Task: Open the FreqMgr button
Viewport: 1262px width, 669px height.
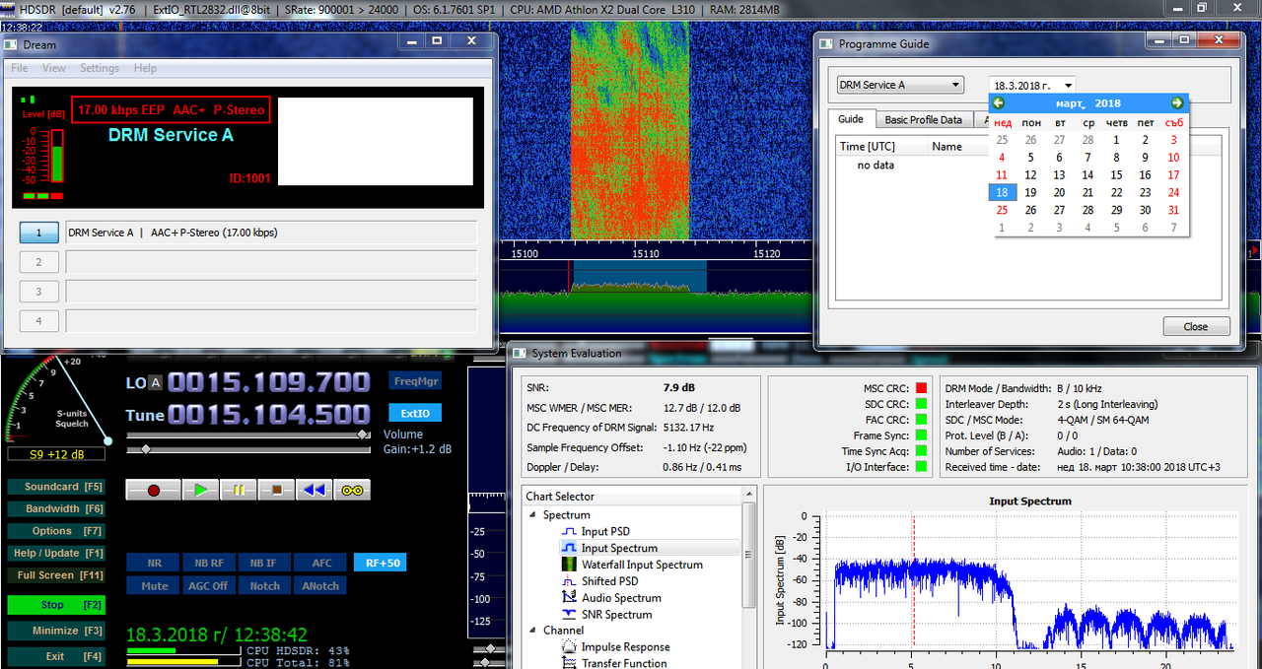Action: point(415,381)
